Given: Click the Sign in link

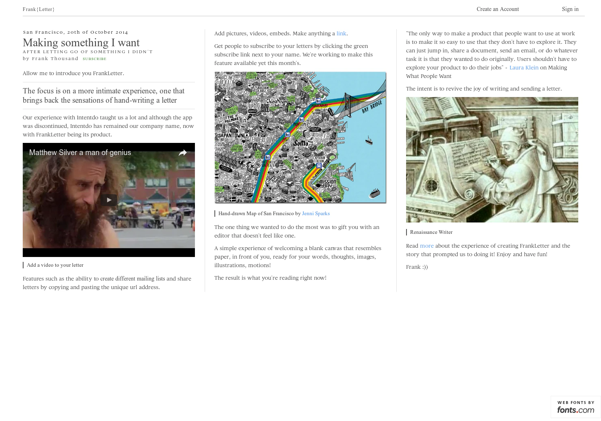Looking at the screenshot, I should [x=570, y=9].
